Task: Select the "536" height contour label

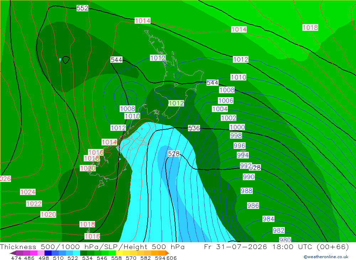Action: tap(194, 128)
